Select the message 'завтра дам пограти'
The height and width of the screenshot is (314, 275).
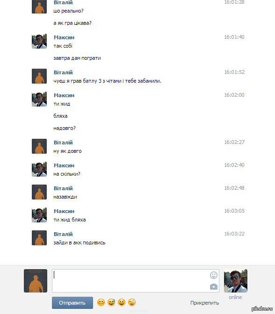tap(77, 58)
